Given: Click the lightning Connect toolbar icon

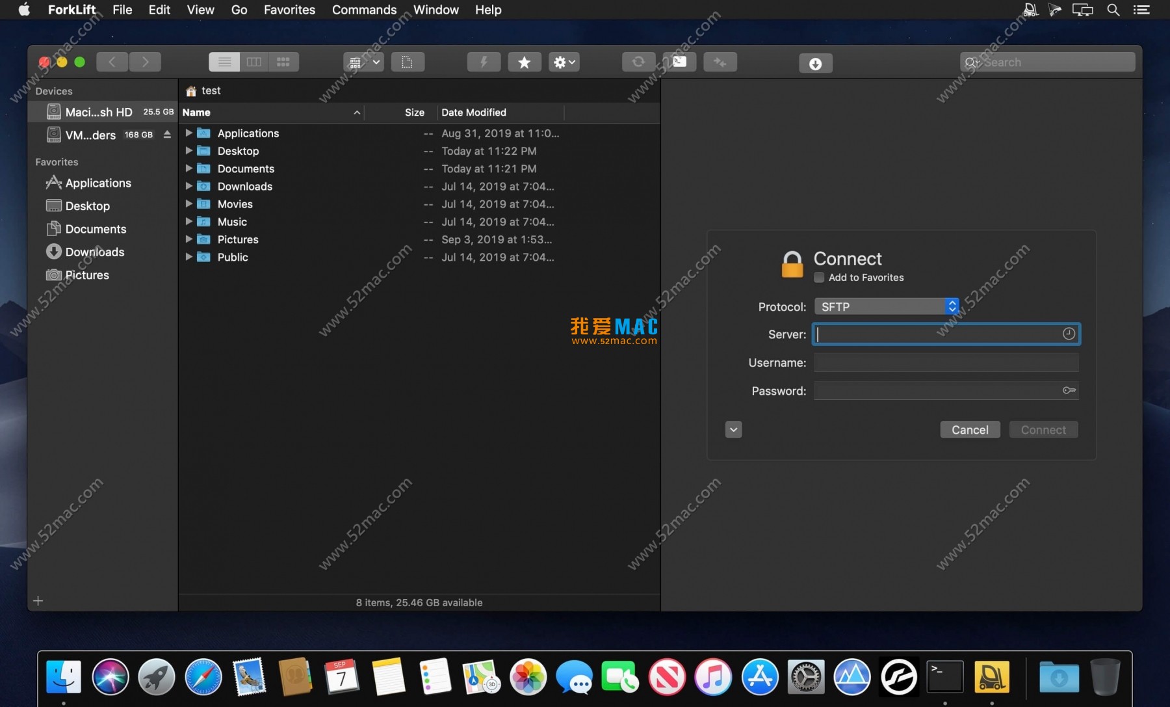Looking at the screenshot, I should tap(484, 62).
